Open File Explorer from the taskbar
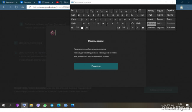The width and height of the screenshot is (192, 112). pyautogui.click(x=31, y=105)
